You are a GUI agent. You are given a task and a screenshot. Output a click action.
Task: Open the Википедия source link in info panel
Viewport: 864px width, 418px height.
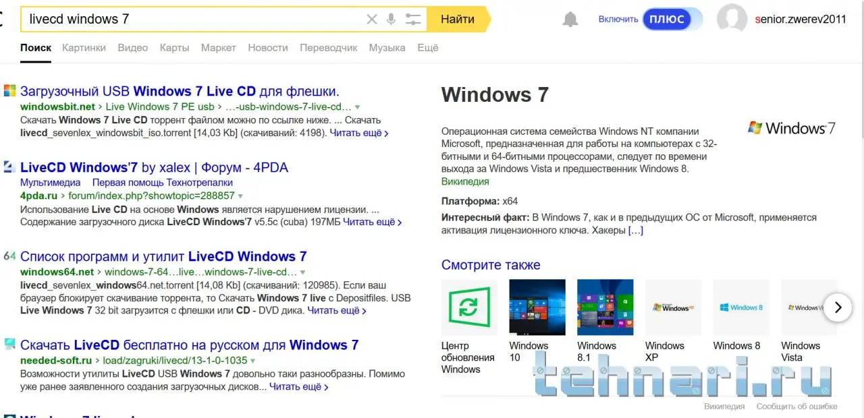[465, 181]
